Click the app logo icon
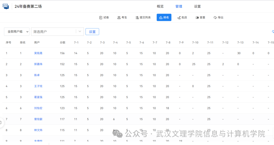 [x=6, y=6]
